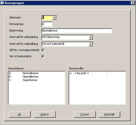136x125 pixels.
Task: Click the Verkställ button
Action: (109, 114)
